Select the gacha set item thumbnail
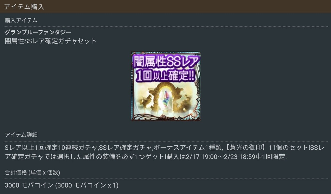 pyautogui.click(x=165, y=86)
